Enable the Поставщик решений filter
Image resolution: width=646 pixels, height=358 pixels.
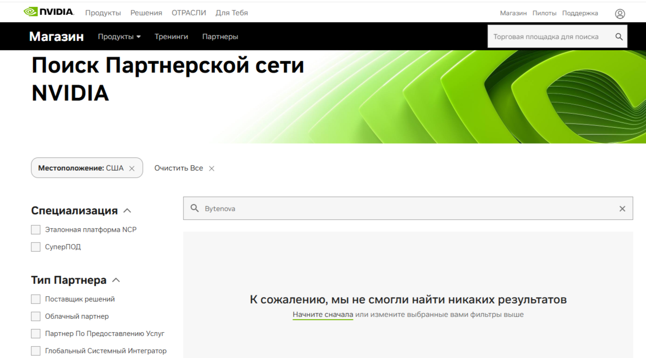pos(35,299)
